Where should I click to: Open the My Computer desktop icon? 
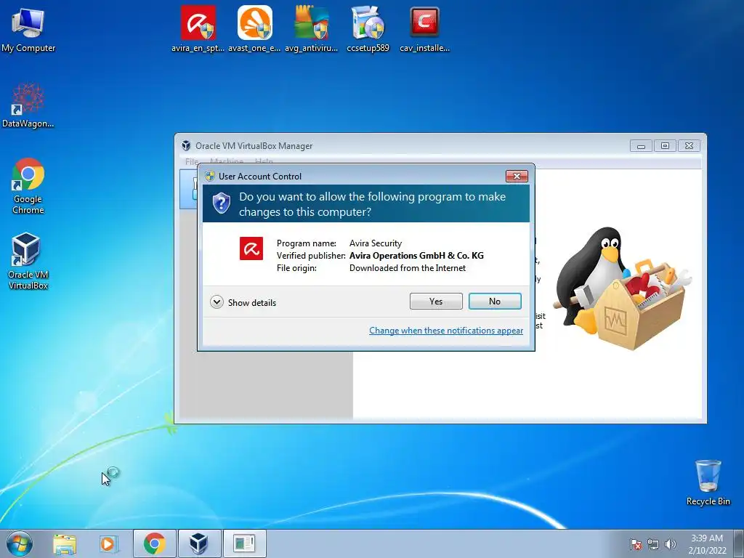click(28, 29)
